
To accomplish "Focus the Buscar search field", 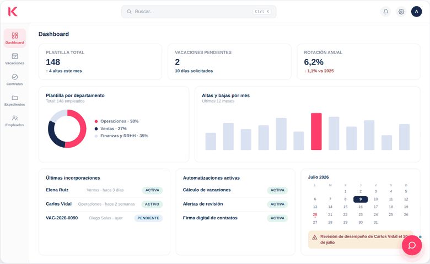I will tap(199, 12).
